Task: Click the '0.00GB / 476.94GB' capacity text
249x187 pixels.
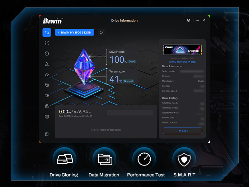Action: pos(75,112)
